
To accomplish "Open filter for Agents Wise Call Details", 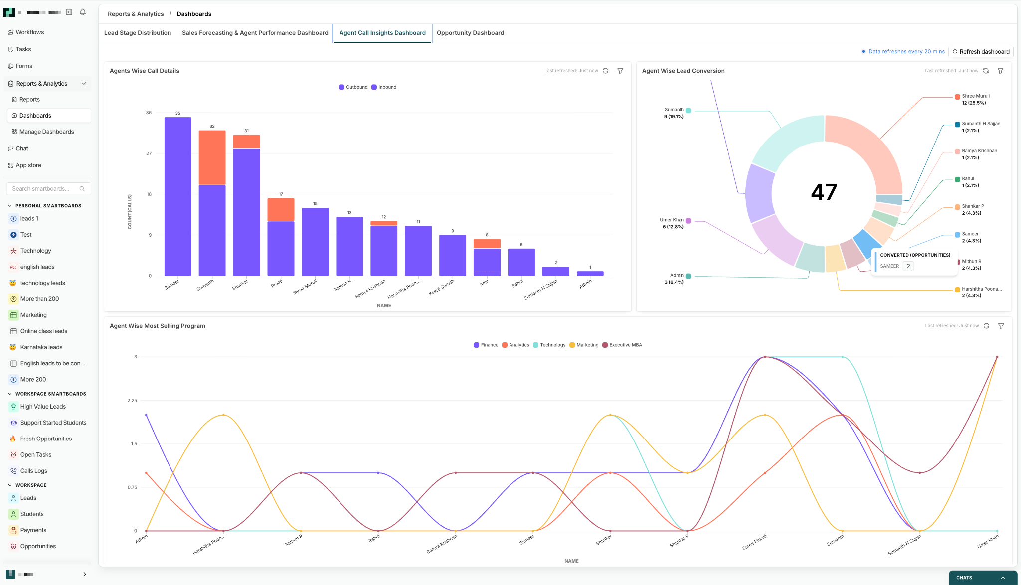I will pos(620,71).
